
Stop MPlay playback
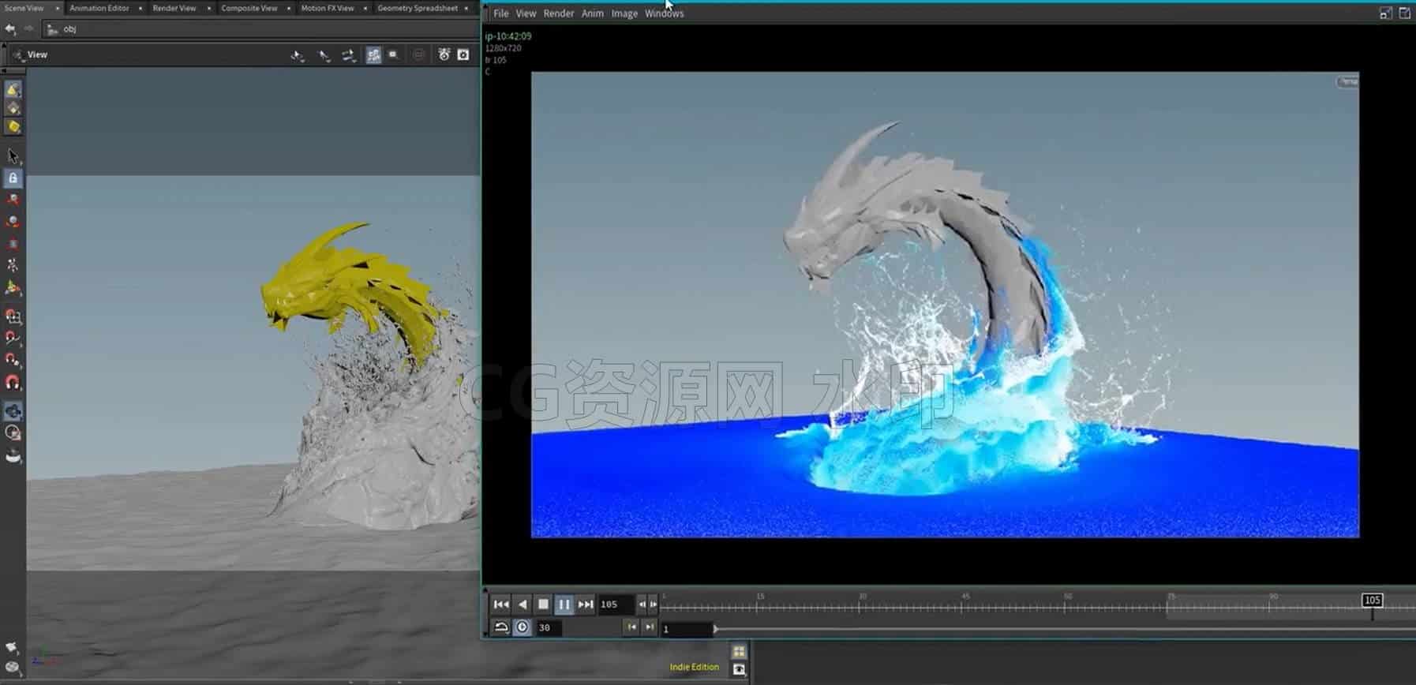click(x=543, y=605)
